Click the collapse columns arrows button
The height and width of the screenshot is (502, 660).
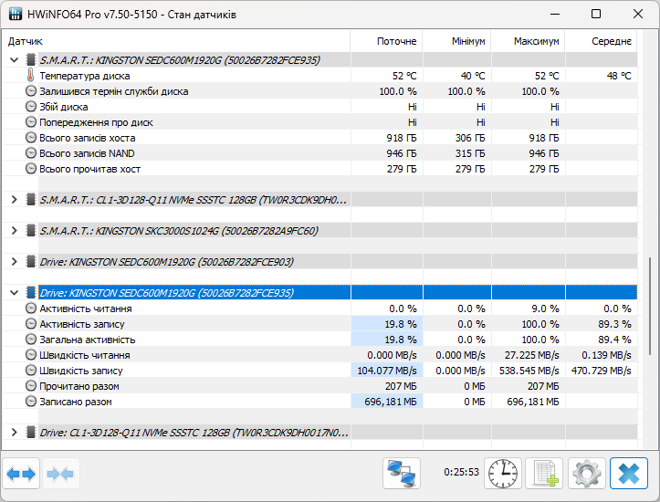[61, 474]
